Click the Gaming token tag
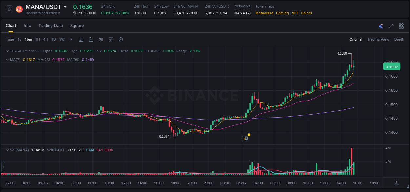The image size is (410, 192). (x=282, y=13)
